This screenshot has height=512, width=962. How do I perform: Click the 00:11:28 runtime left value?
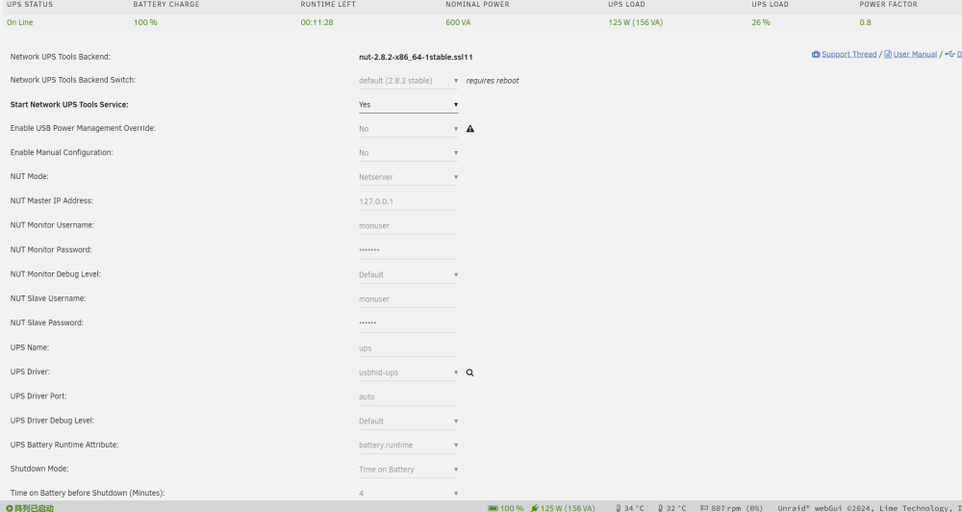coord(316,23)
